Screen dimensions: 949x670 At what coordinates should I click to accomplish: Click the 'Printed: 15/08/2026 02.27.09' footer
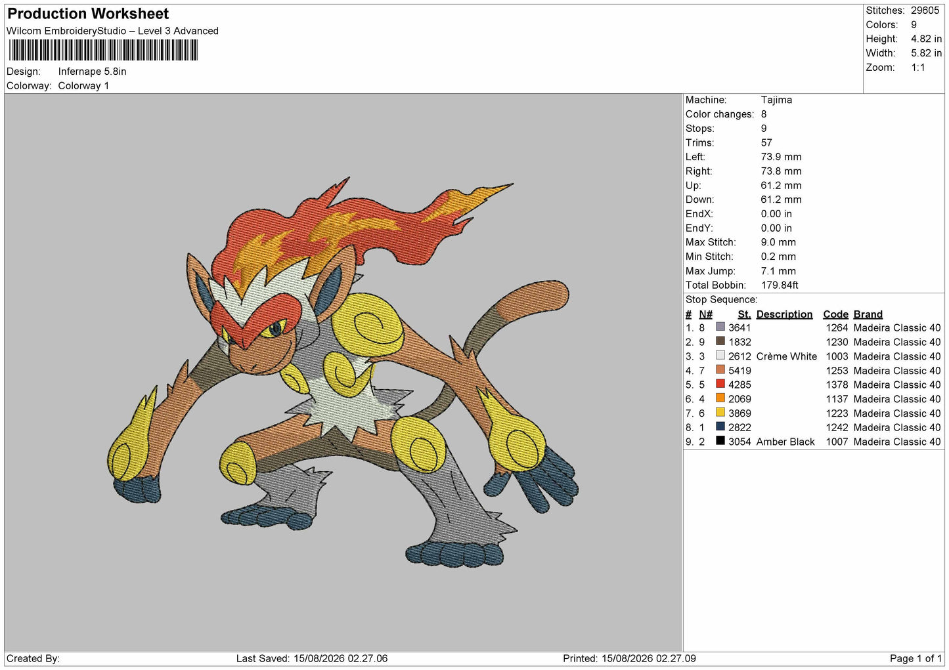[629, 658]
